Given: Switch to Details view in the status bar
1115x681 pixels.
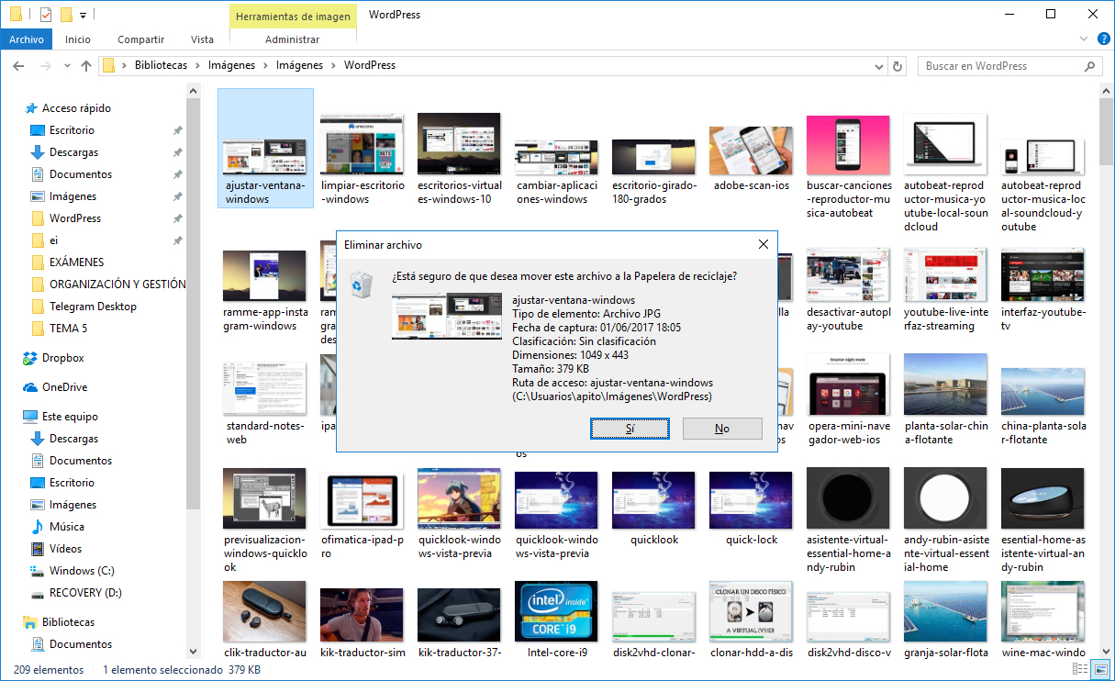Looking at the screenshot, I should tap(1079, 670).
